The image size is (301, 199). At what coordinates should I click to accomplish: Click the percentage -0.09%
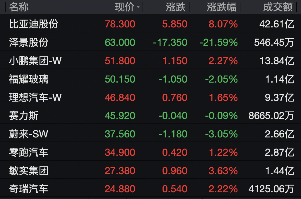(x=221, y=116)
